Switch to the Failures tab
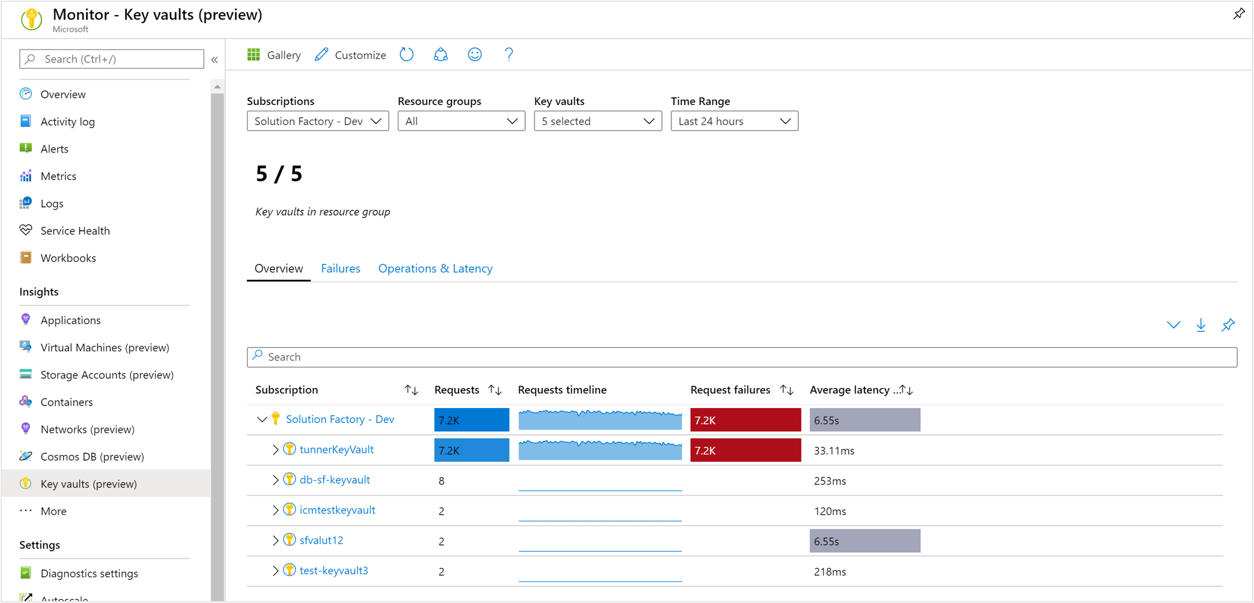Image resolution: width=1254 pixels, height=603 pixels. [340, 268]
